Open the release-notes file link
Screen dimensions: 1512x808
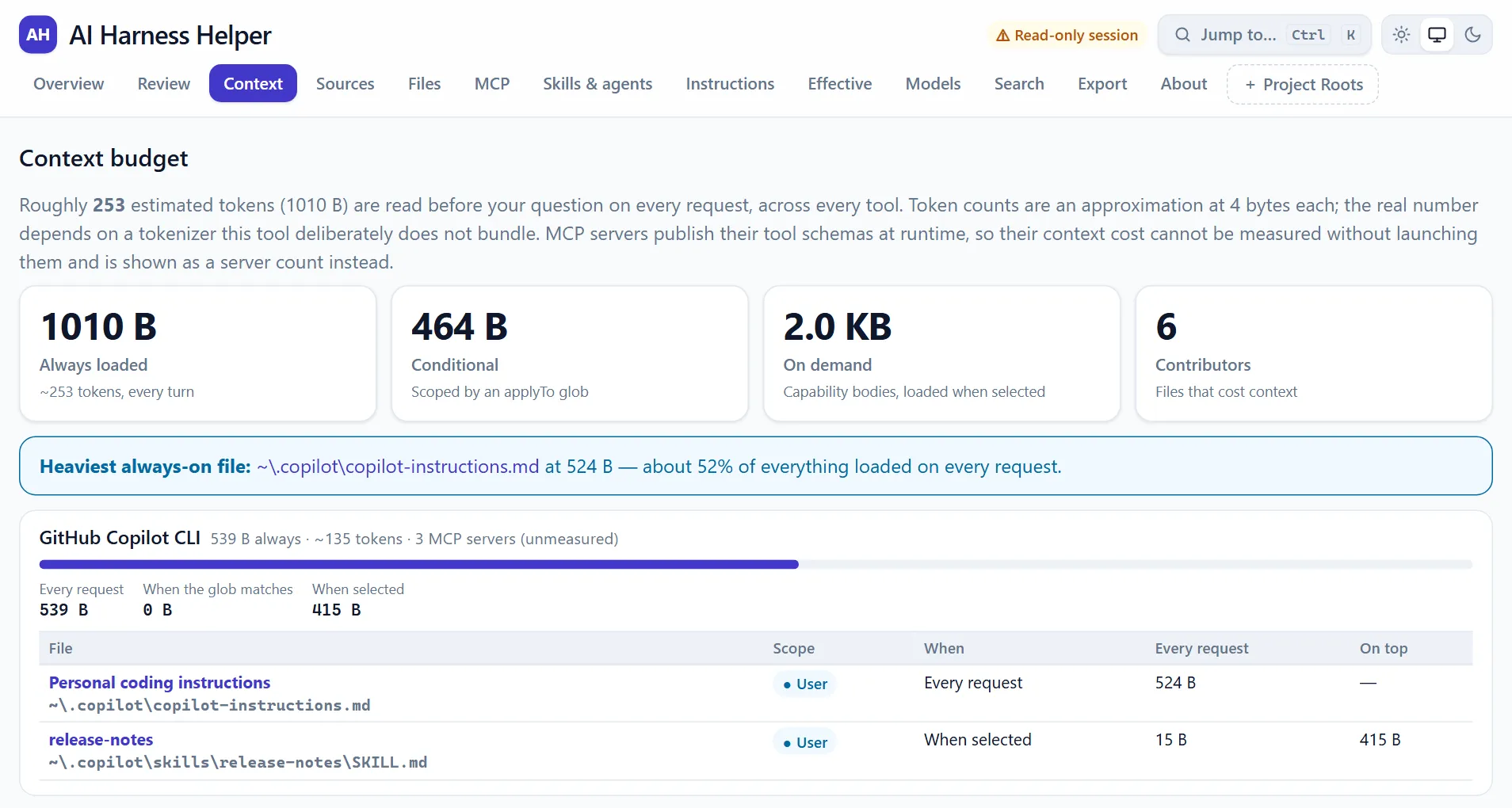click(x=101, y=739)
